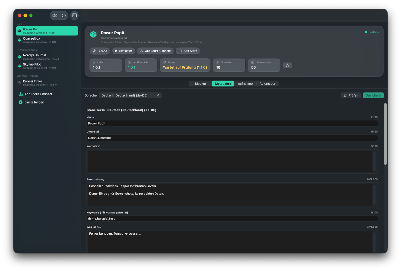Click the Bonsai Timer cube icon
401x271 pixels.
(19, 83)
